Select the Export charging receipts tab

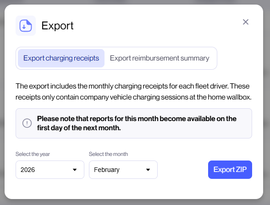pos(61,58)
